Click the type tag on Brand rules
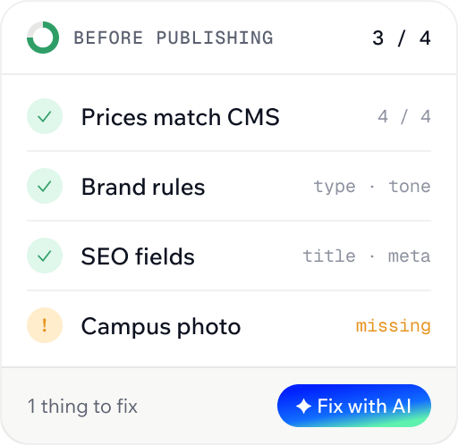Screen dimensions: 458x445 [x=335, y=187]
